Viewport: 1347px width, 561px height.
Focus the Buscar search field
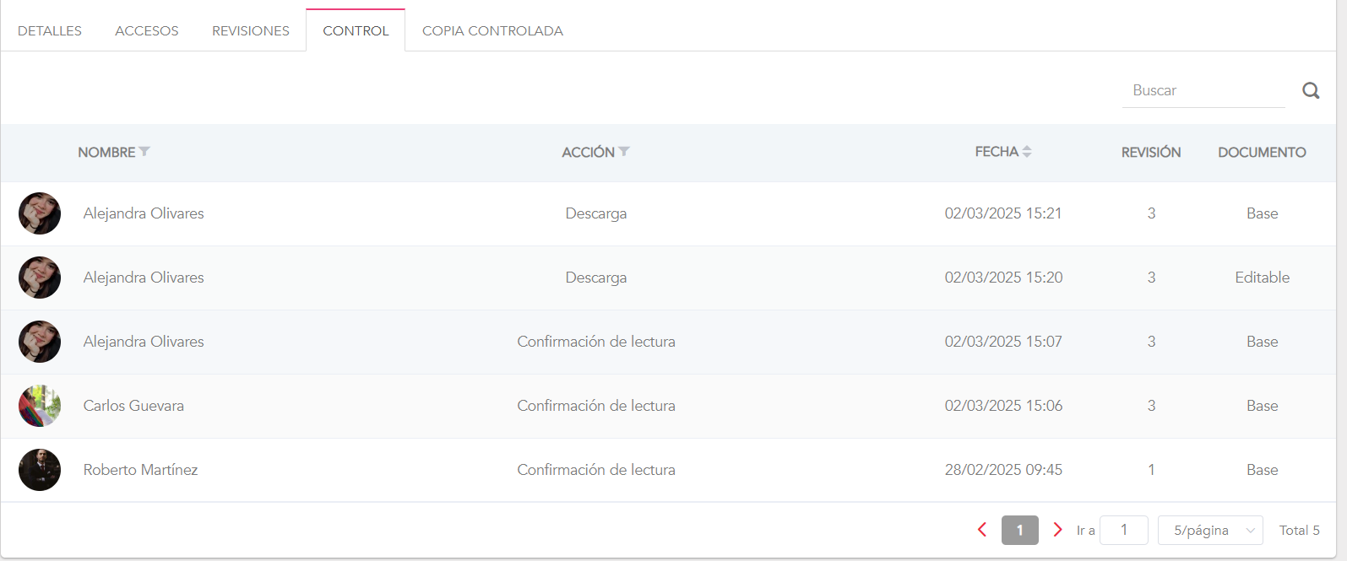(x=1203, y=90)
